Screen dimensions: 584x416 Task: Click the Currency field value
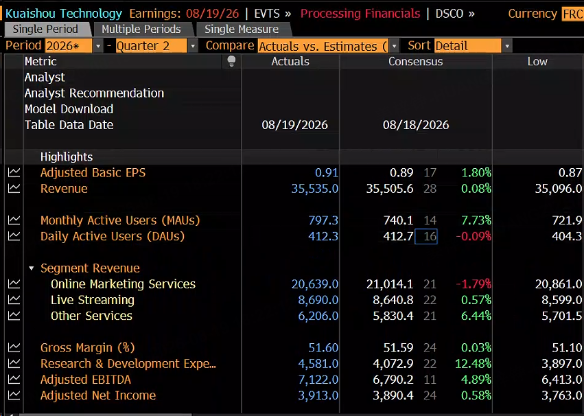tap(573, 14)
